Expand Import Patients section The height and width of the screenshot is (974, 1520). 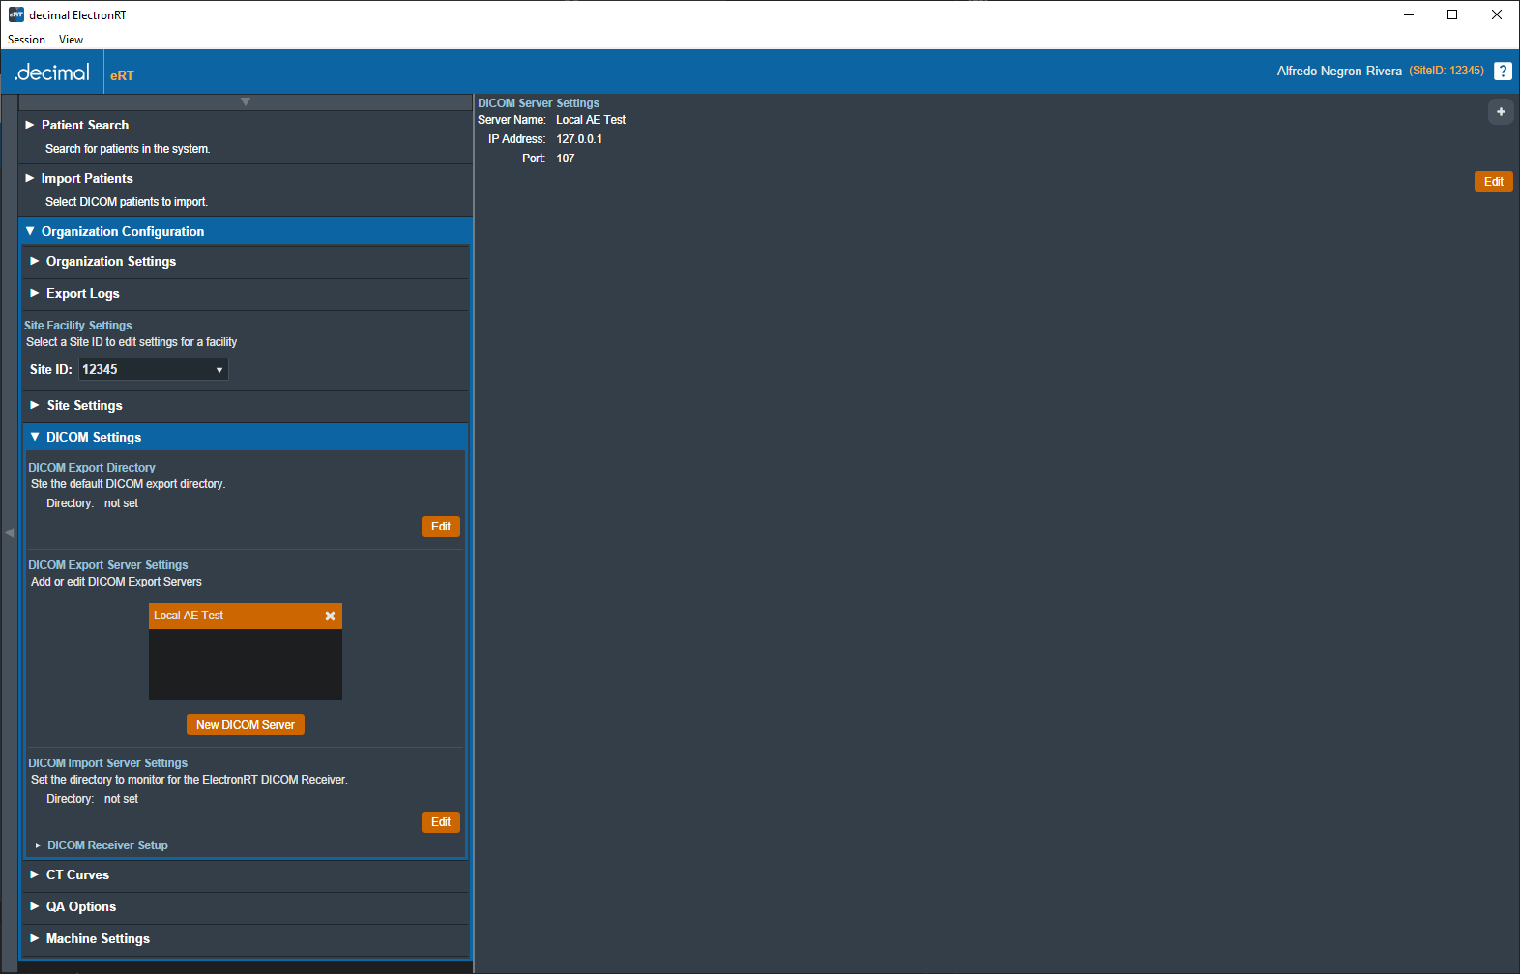[87, 179]
